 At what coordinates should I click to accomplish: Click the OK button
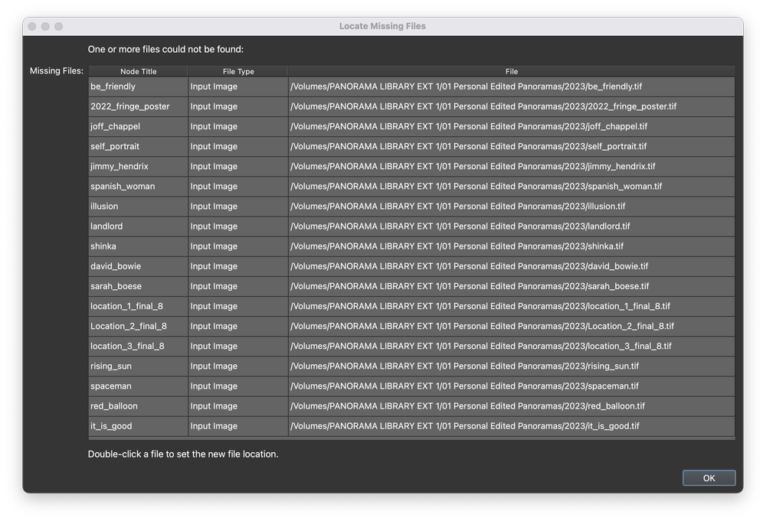pos(709,478)
